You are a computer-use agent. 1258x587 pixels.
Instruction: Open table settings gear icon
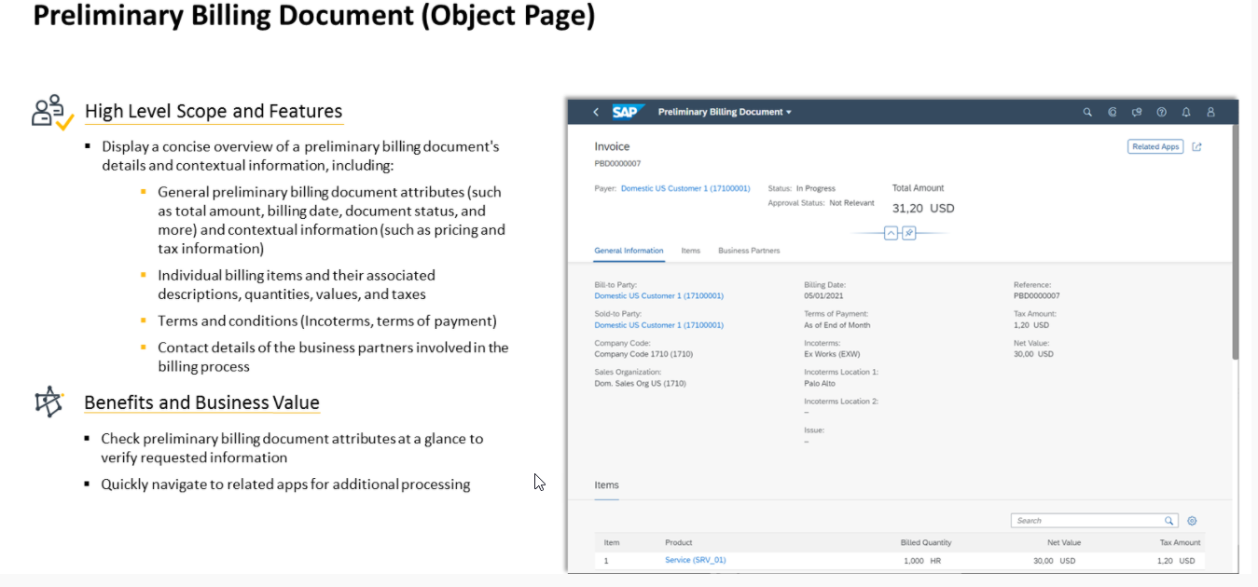coord(1191,521)
